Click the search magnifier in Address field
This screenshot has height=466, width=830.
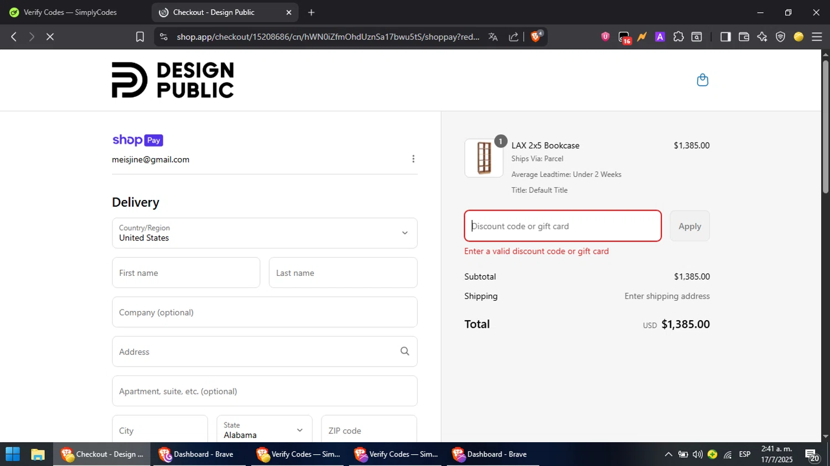tap(405, 352)
